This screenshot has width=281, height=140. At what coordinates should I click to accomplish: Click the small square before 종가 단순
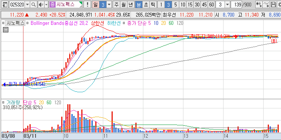click(x=124, y=23)
